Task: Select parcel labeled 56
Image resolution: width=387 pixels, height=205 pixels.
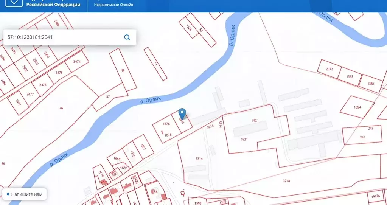Action: [155, 192]
